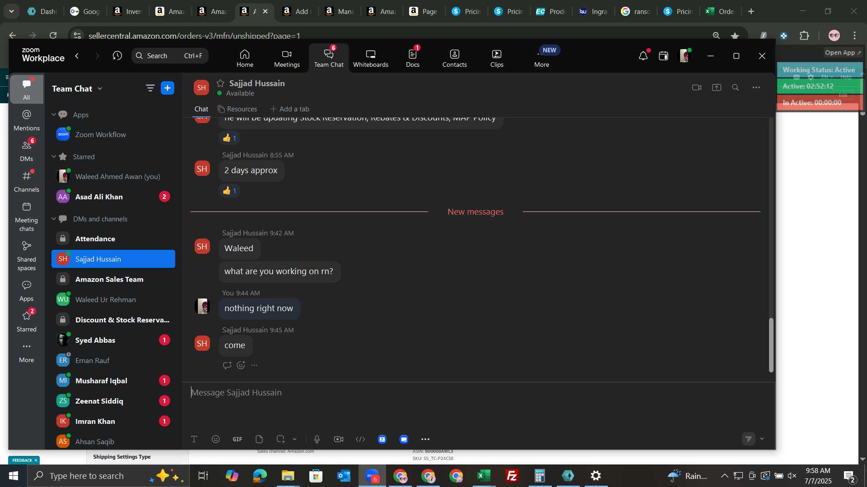
Task: Open Shared spaces in sidebar
Action: [x=27, y=256]
